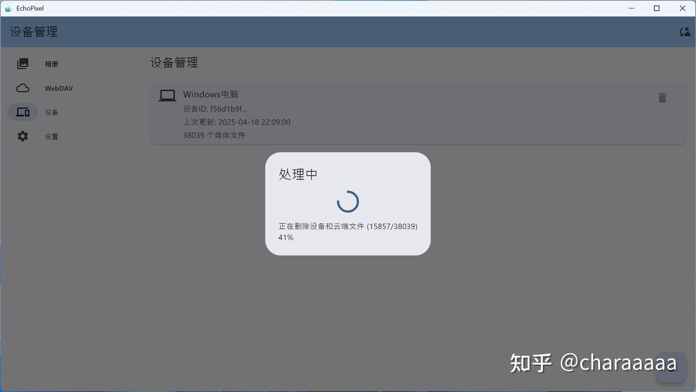696x392 pixels.
Task: Click the 设备ID f56d1b9f text
Action: tap(215, 108)
